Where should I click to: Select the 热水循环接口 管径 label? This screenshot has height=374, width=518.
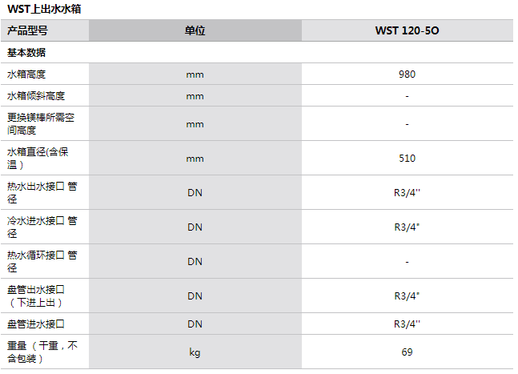tap(42, 261)
